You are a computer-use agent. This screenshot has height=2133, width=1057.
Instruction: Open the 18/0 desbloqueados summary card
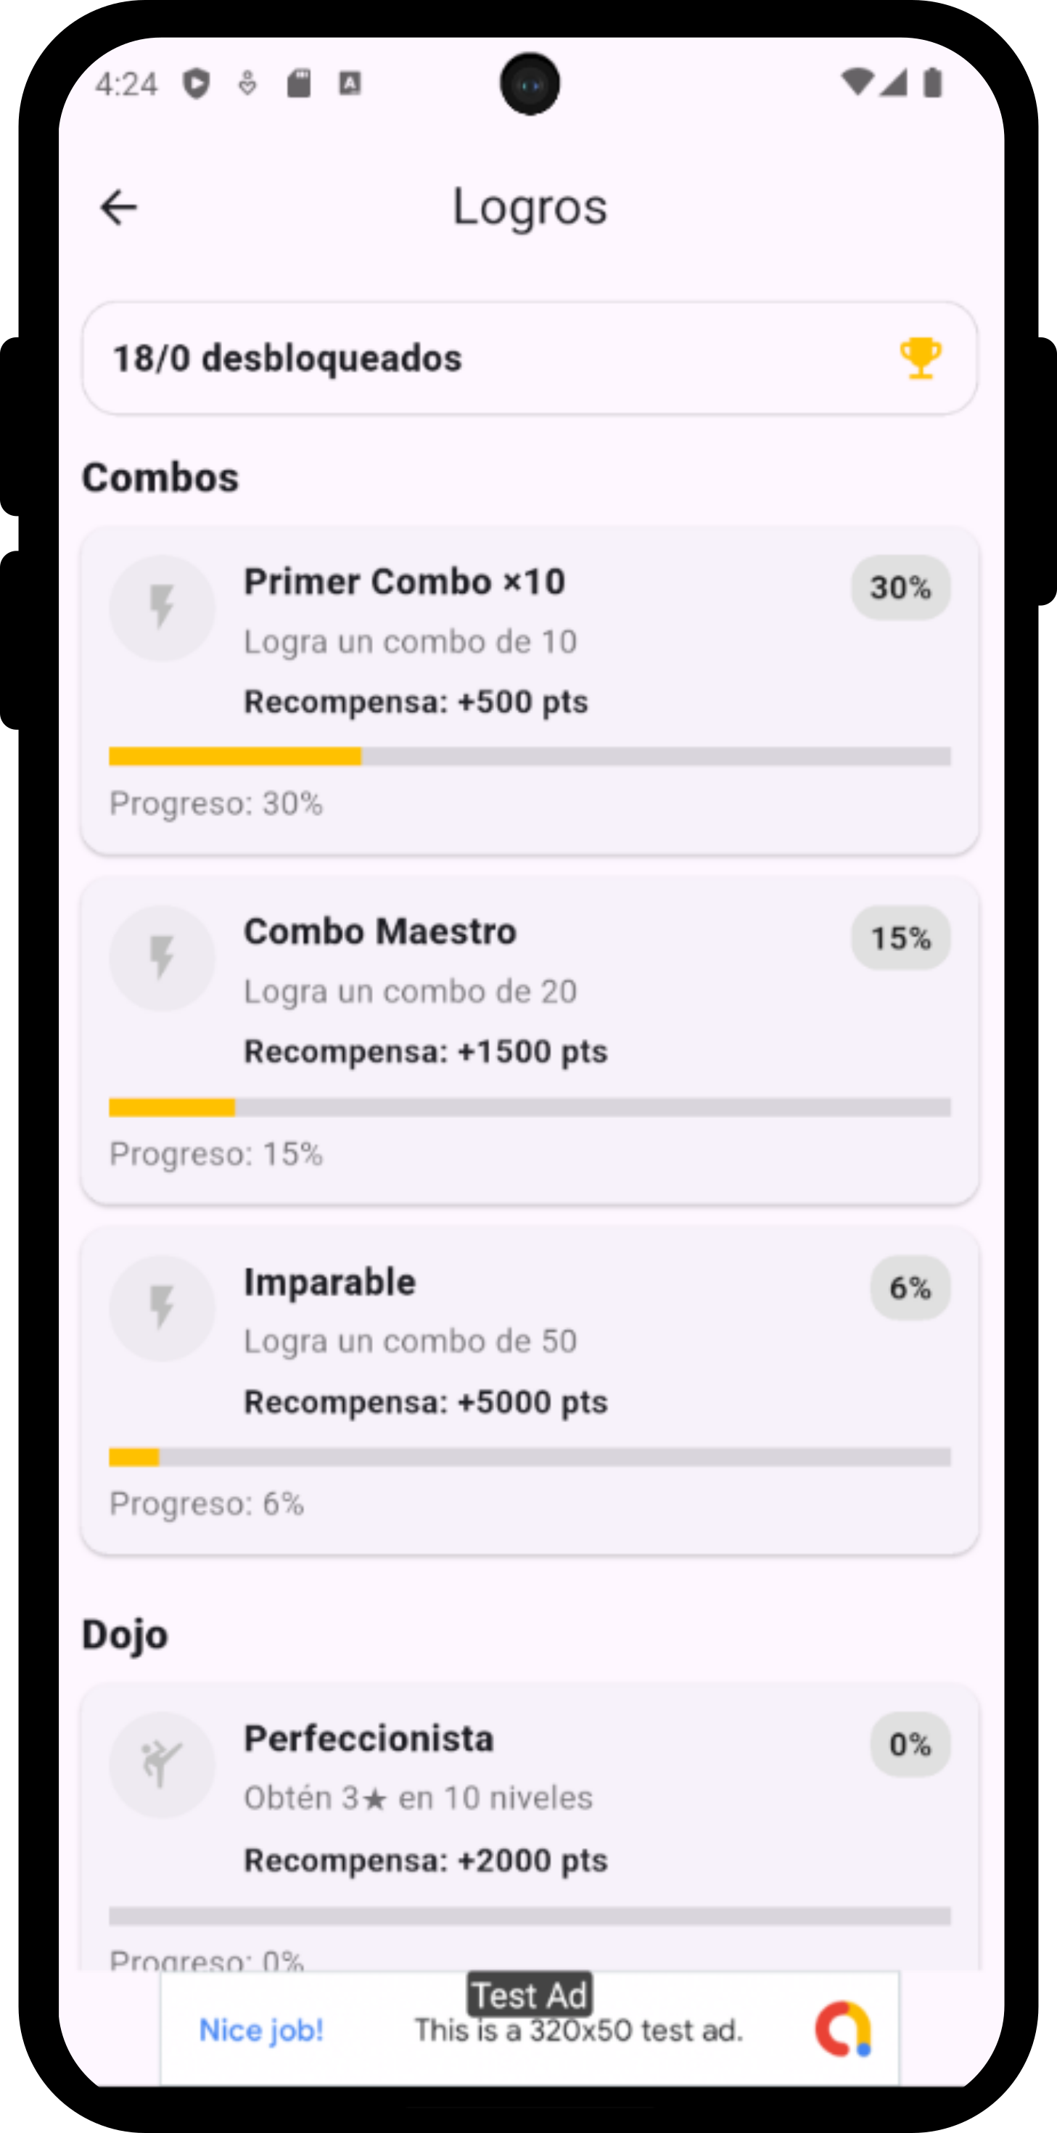tap(530, 358)
